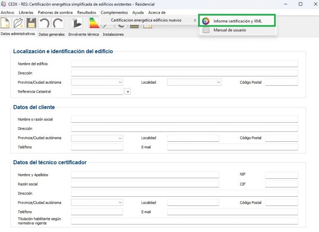This screenshot has width=319, height=232.
Task: Click the Nombre del edificio field
Action: pyautogui.click(x=184, y=64)
